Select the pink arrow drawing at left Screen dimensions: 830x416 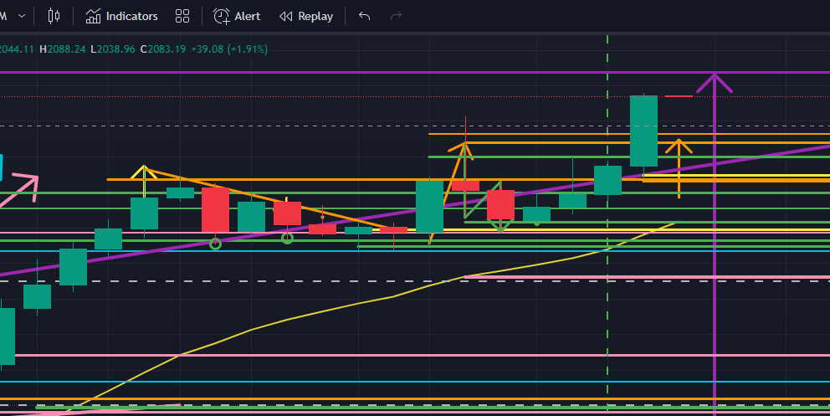pos(23,189)
